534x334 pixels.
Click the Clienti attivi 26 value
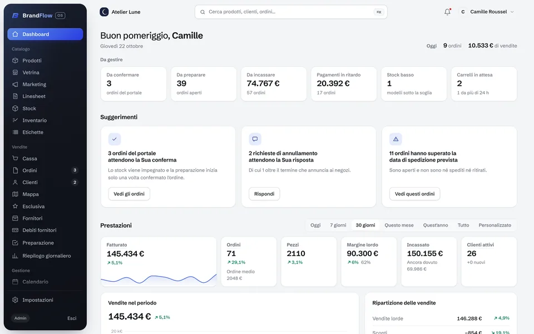coord(471,254)
